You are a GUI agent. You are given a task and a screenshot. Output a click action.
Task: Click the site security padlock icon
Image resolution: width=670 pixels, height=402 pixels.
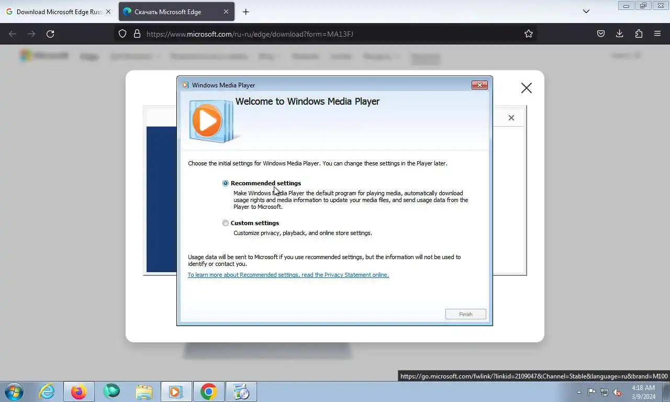(x=137, y=34)
